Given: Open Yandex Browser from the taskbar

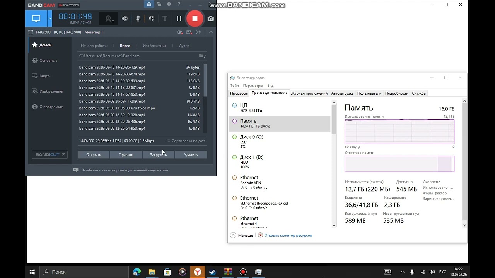Looking at the screenshot, I should click(198, 272).
